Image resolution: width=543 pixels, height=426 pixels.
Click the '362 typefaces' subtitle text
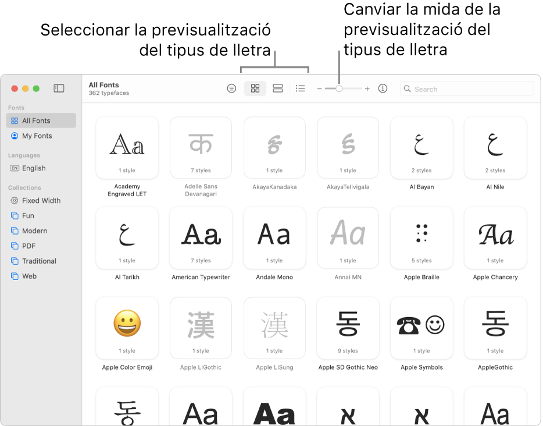109,93
